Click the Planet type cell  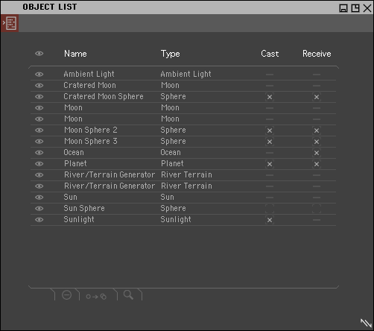point(172,163)
